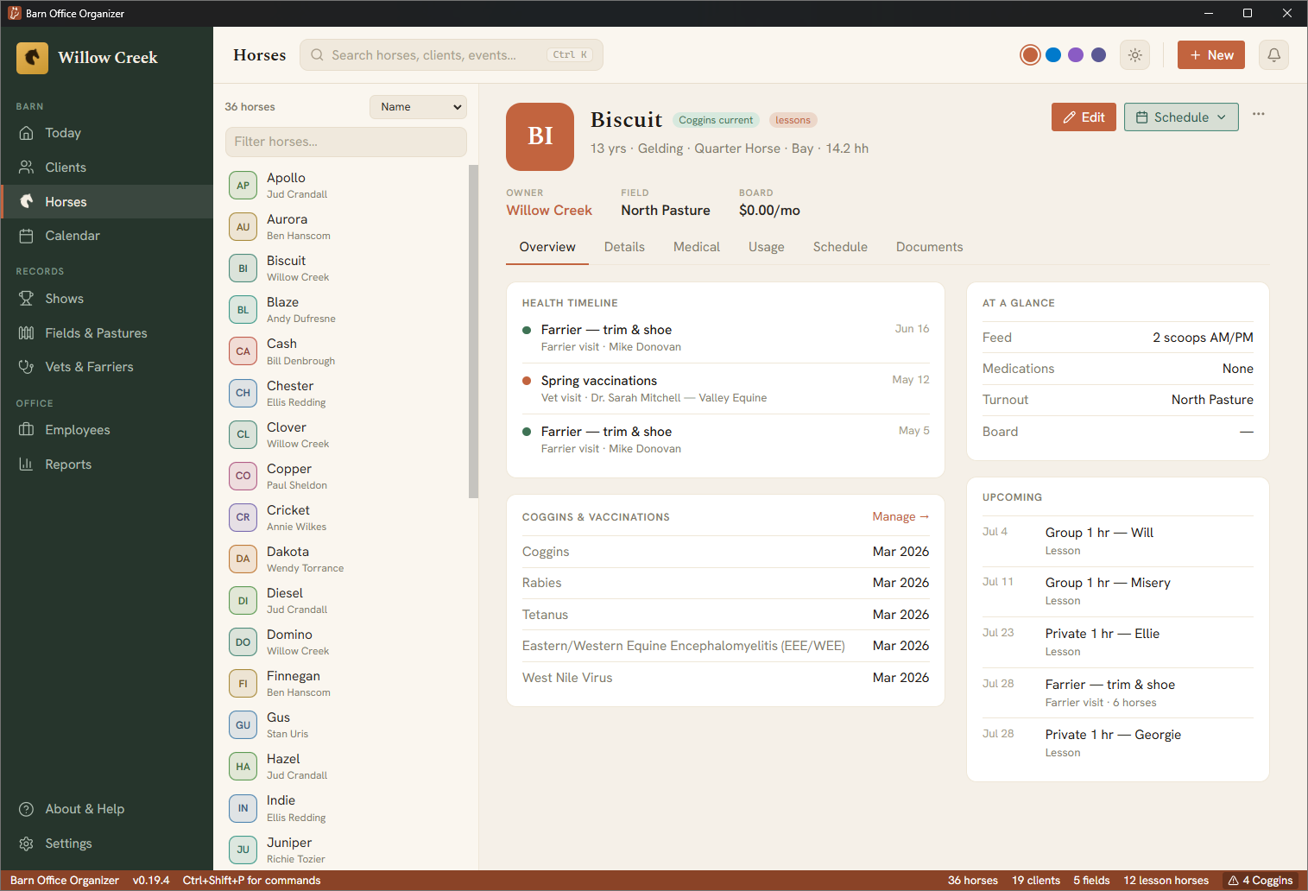Click the Willow Creek horse logo

click(32, 58)
